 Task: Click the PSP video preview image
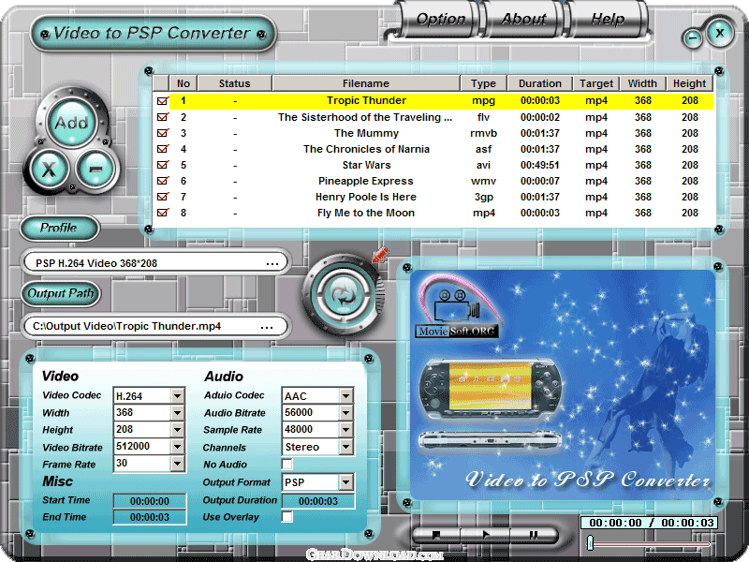point(563,385)
